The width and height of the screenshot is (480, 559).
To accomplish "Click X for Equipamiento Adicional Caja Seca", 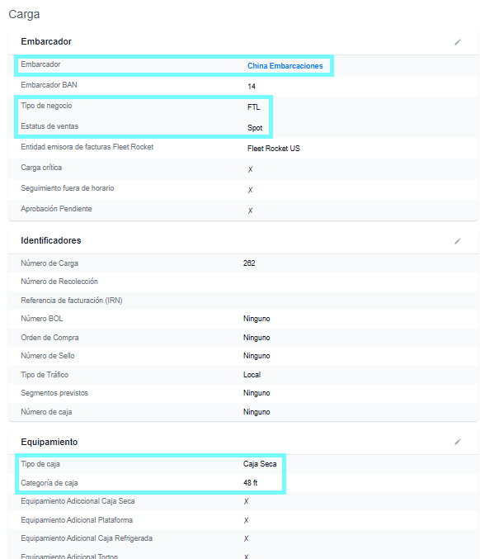I will point(246,501).
